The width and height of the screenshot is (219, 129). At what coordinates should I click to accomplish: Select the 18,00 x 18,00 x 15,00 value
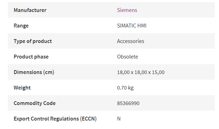click(x=141, y=72)
